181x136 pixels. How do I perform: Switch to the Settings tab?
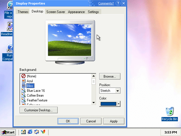click(93, 12)
